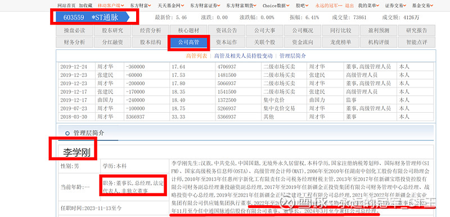450x217 pixels.
Task: Expand the 东方财富 dropdown menu
Action: (x=140, y=6)
